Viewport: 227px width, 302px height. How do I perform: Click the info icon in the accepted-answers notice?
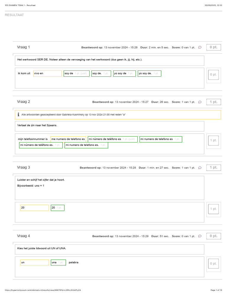pyautogui.click(x=18, y=115)
